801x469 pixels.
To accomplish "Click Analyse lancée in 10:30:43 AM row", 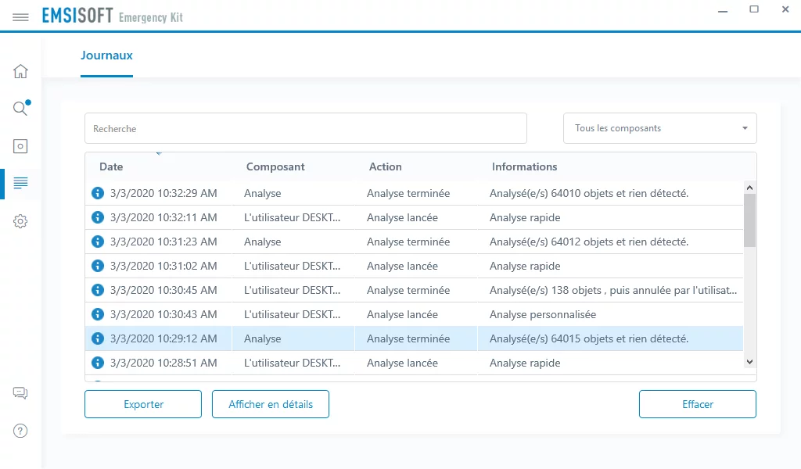I will 402,314.
